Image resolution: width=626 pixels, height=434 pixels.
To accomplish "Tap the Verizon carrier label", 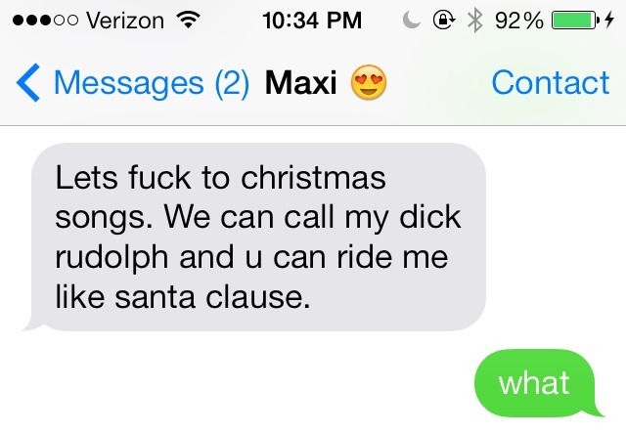I will click(125, 21).
